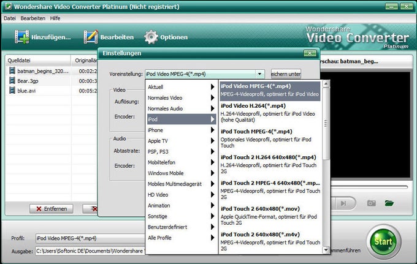Click the Ausgabe path input field

90,251
